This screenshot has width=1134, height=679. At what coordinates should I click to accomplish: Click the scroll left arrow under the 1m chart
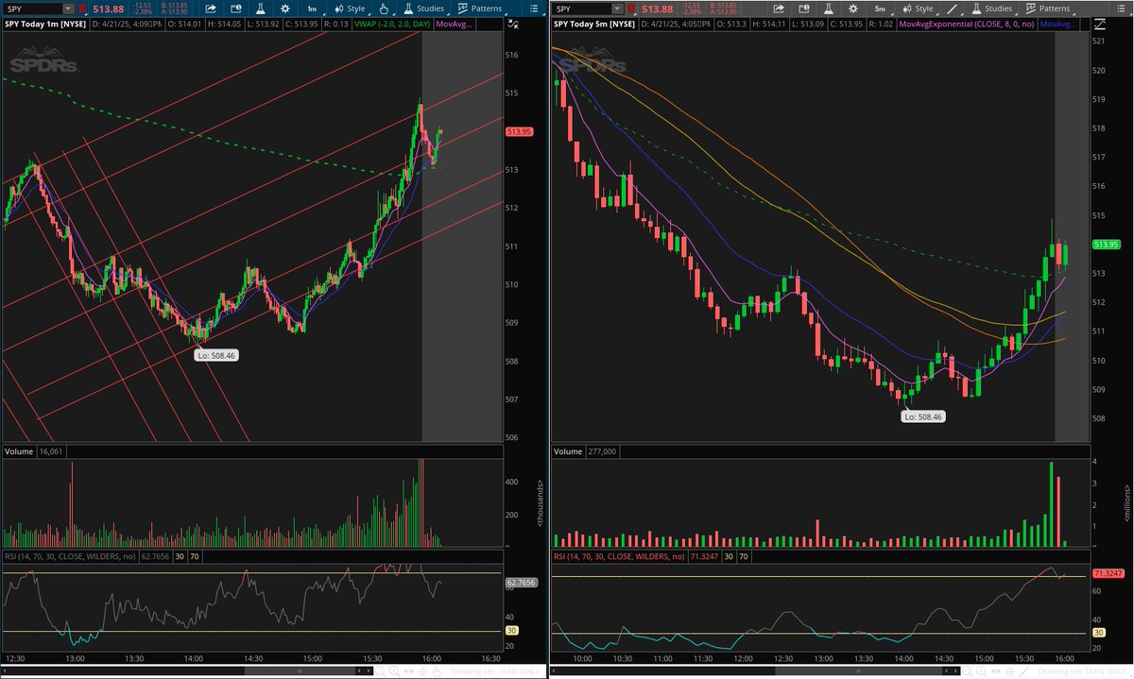(5, 671)
